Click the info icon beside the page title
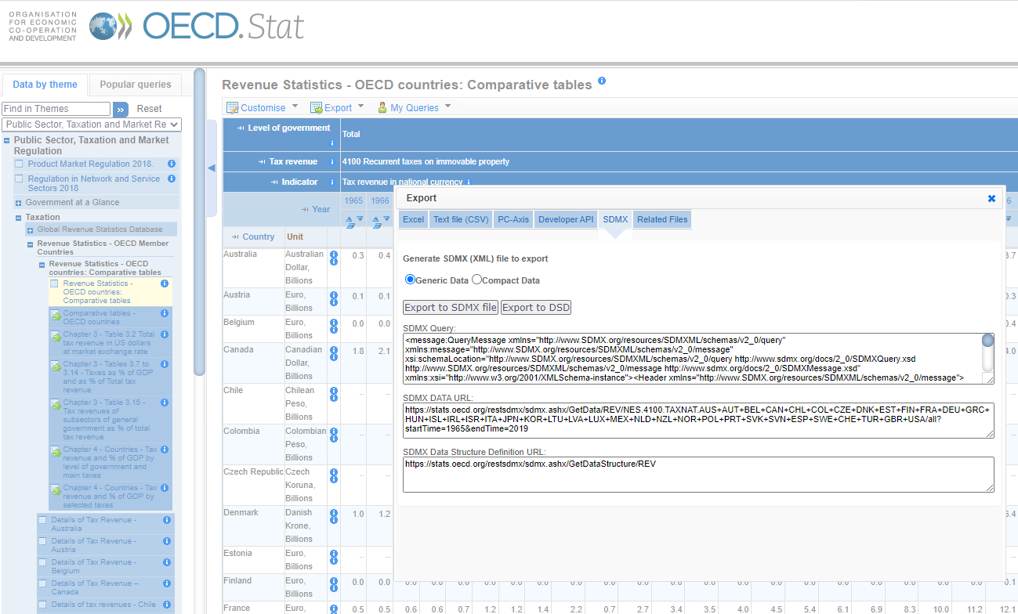This screenshot has height=614, width=1018. click(602, 81)
